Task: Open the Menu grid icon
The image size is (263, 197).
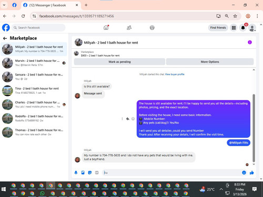Action: click(234, 28)
